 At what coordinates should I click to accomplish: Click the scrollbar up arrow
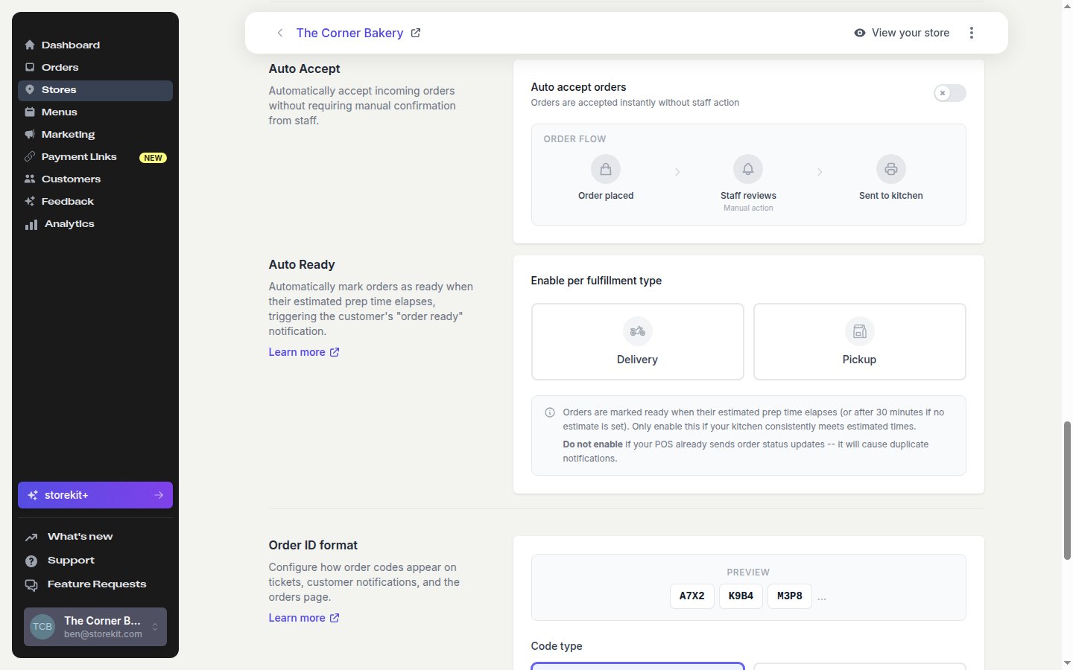[x=1067, y=5]
